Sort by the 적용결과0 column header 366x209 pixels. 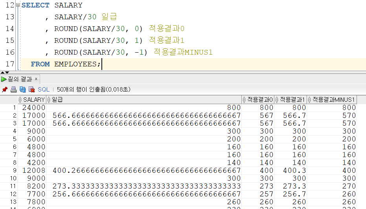pyautogui.click(x=258, y=100)
